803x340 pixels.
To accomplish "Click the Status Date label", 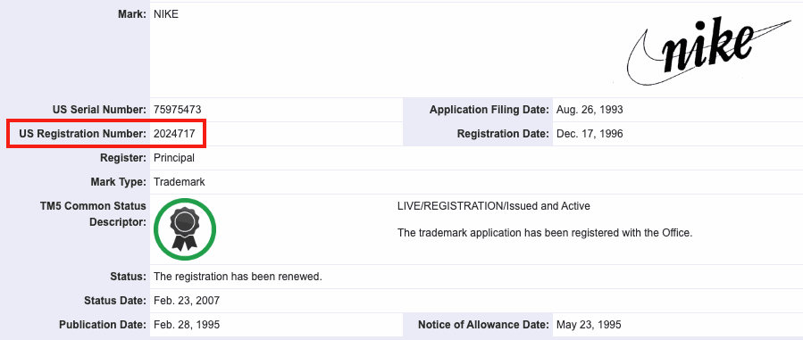I will point(114,301).
